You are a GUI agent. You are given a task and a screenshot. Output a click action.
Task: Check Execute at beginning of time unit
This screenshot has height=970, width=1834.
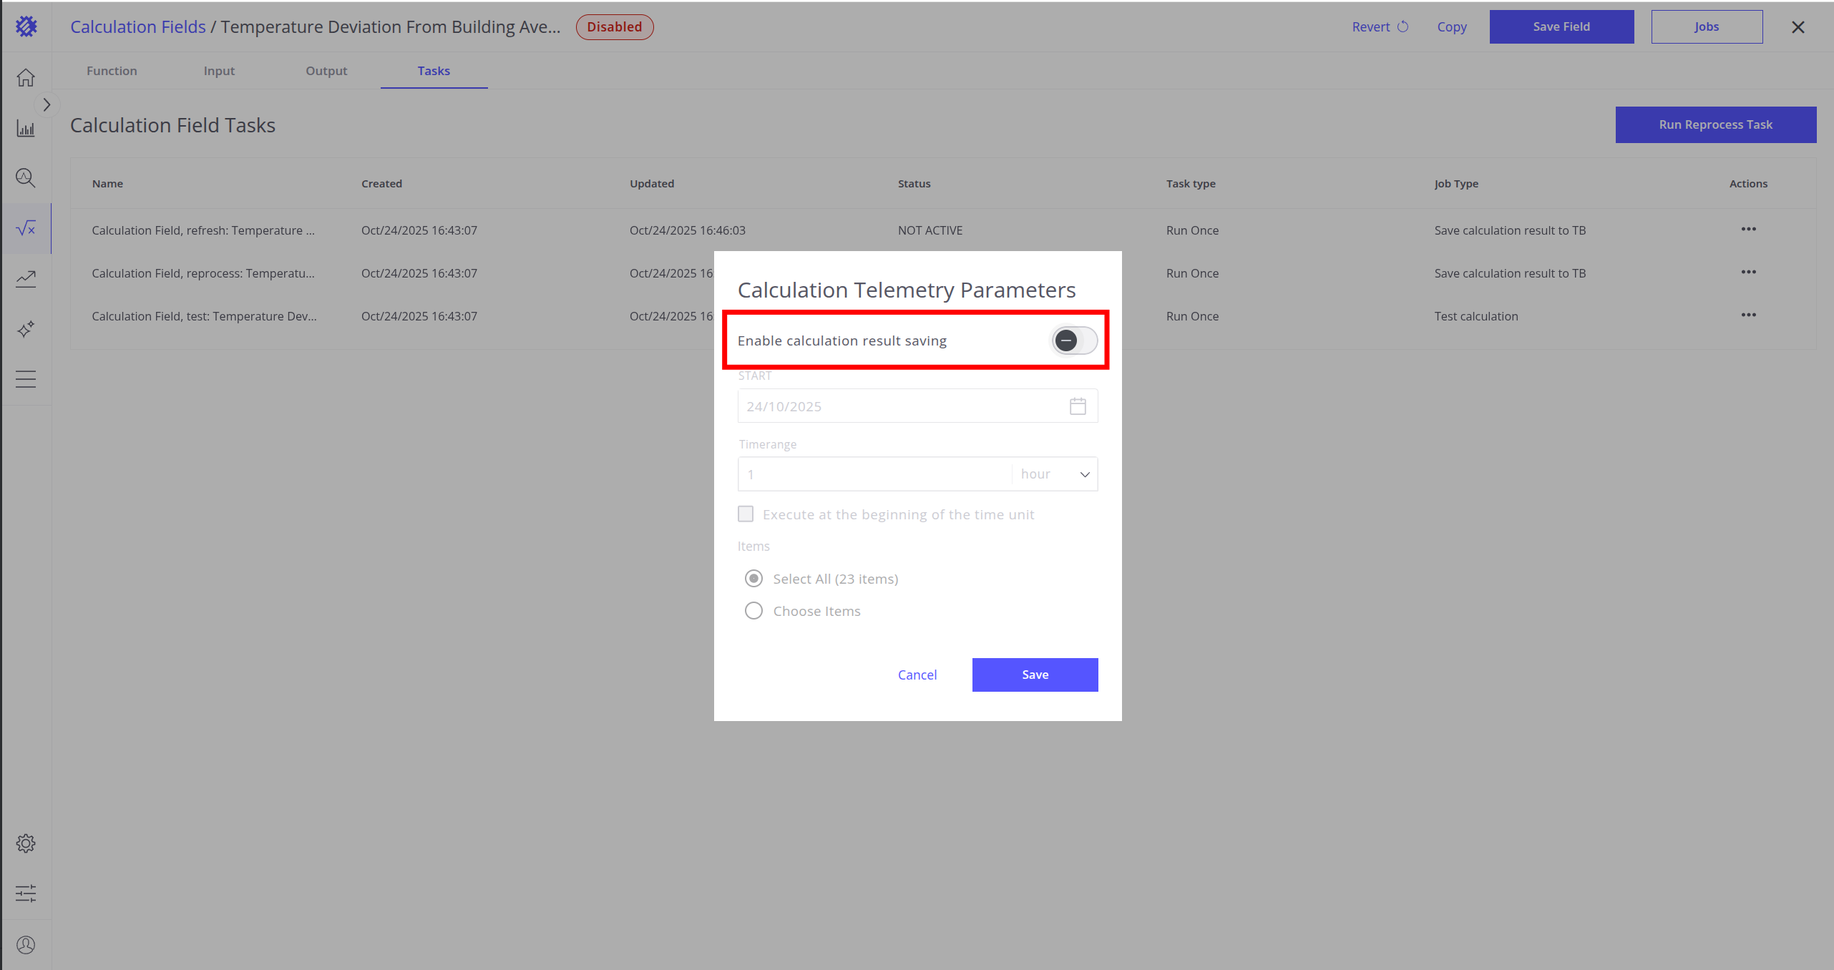point(746,514)
